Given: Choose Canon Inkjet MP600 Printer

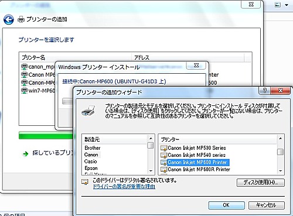Looking at the screenshot, I should (x=198, y=162).
